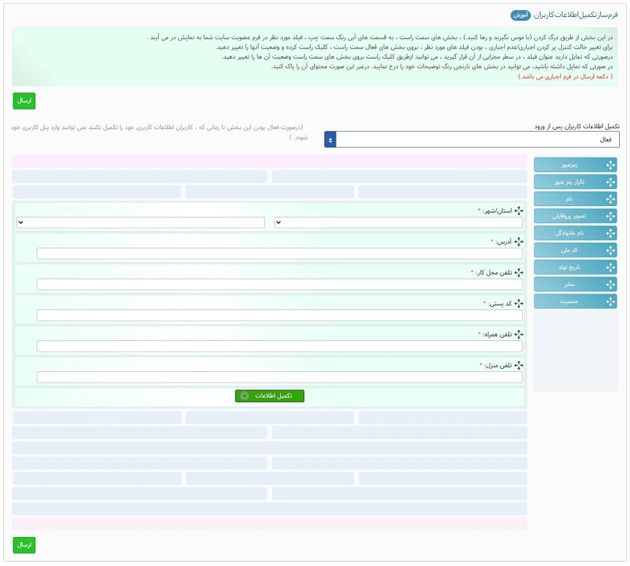Click into the تلفن همراه input field
The image size is (630, 566).
pyautogui.click(x=279, y=346)
